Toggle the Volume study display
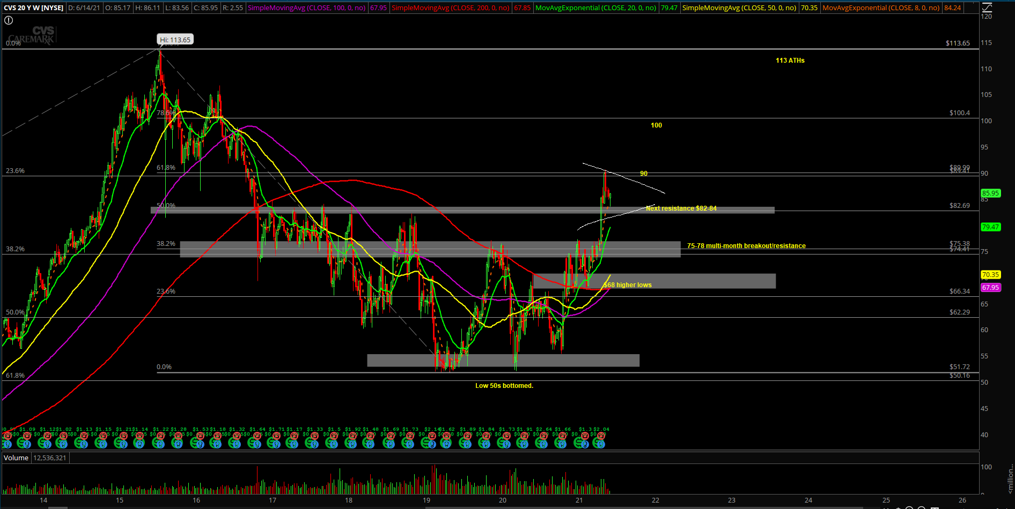1015x509 pixels. [16, 458]
